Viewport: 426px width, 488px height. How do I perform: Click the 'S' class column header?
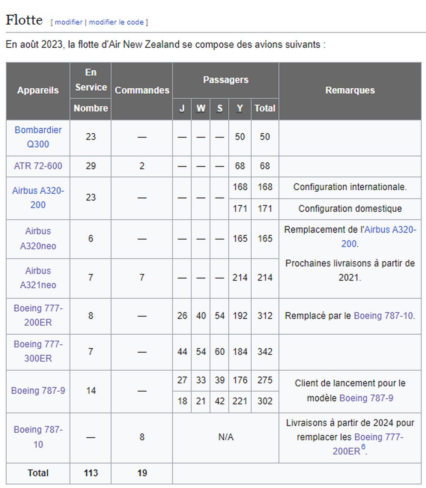tap(219, 109)
